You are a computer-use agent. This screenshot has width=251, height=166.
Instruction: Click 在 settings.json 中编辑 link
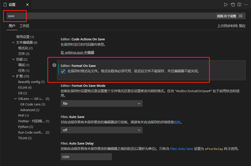(77, 53)
